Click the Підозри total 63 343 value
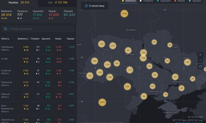This screenshot has width=206, height=123. click(69, 15)
